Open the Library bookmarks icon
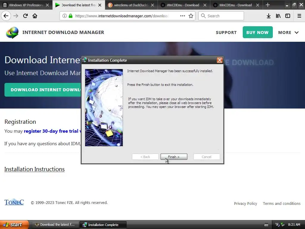Viewport: 305px width, 229px height. (278, 16)
